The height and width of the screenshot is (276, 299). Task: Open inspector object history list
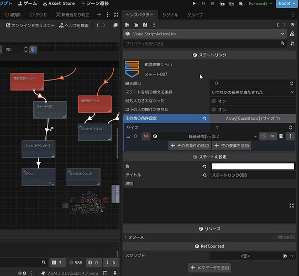(x=292, y=25)
